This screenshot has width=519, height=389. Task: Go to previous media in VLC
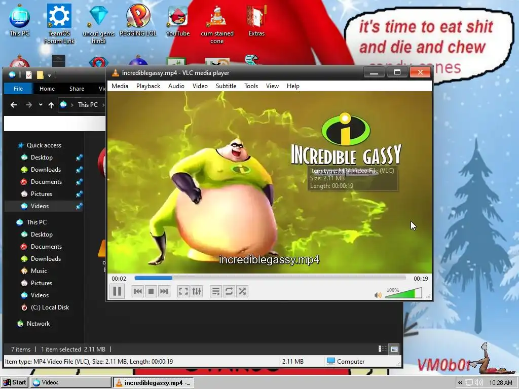[x=138, y=291]
